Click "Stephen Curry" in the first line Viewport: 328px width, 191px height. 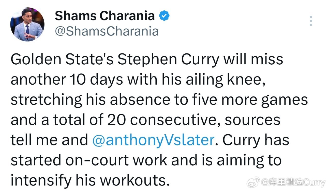coord(168,60)
